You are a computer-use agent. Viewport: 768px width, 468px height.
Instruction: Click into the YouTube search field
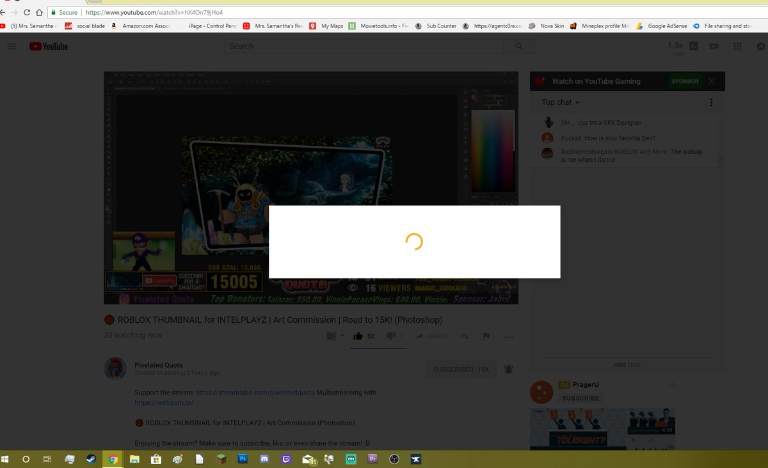pyautogui.click(x=364, y=46)
